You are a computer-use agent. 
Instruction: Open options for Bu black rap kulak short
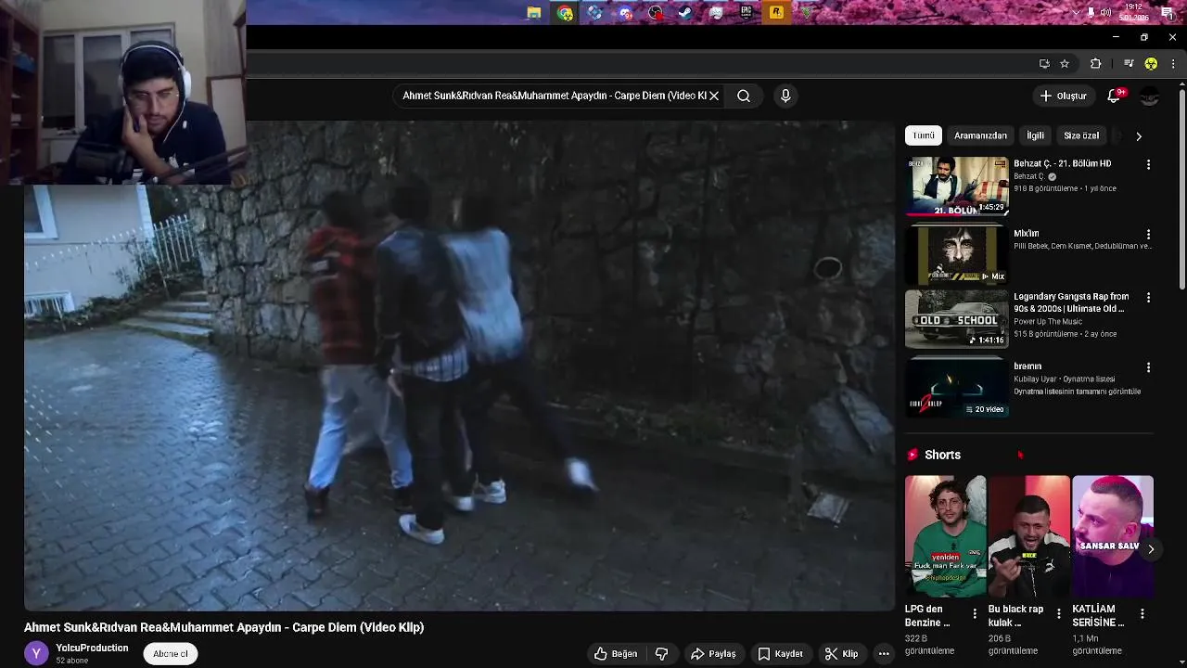click(x=1058, y=614)
